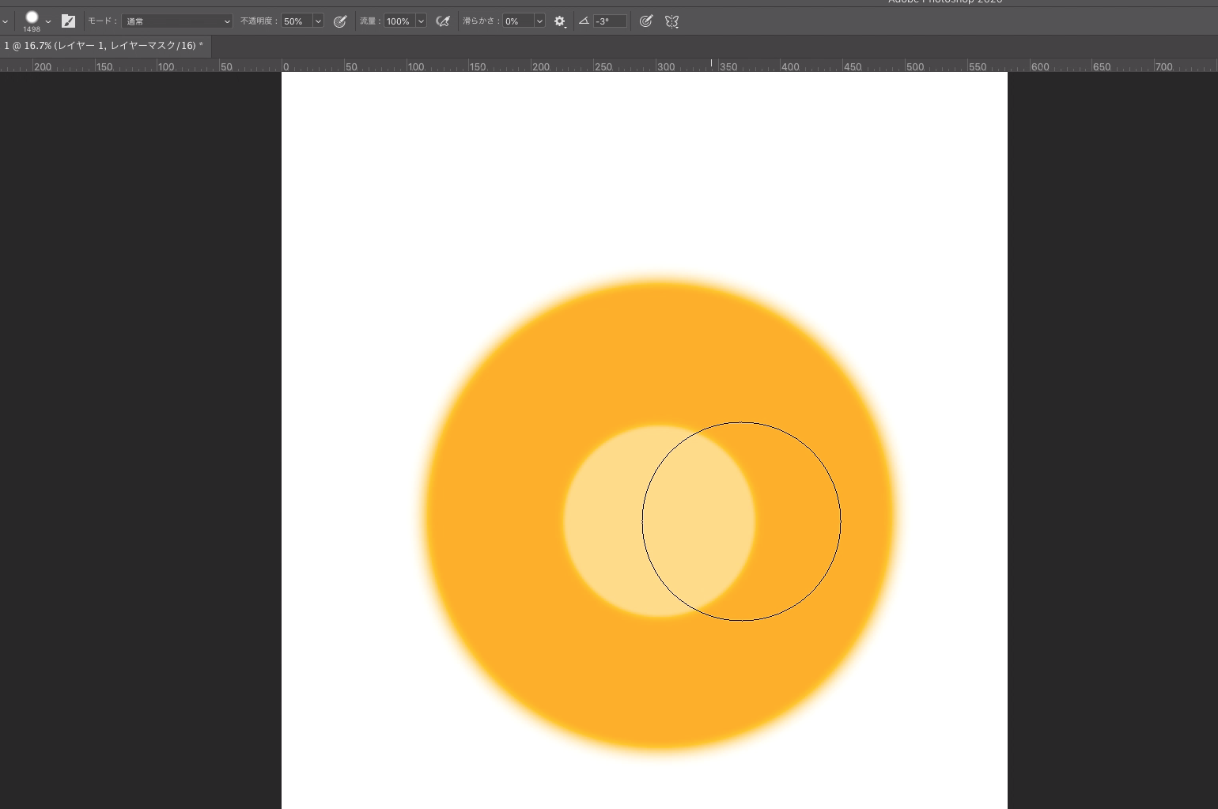Select the document tab 1 @ 16.7%
Screen dimensions: 1218x809
104,46
